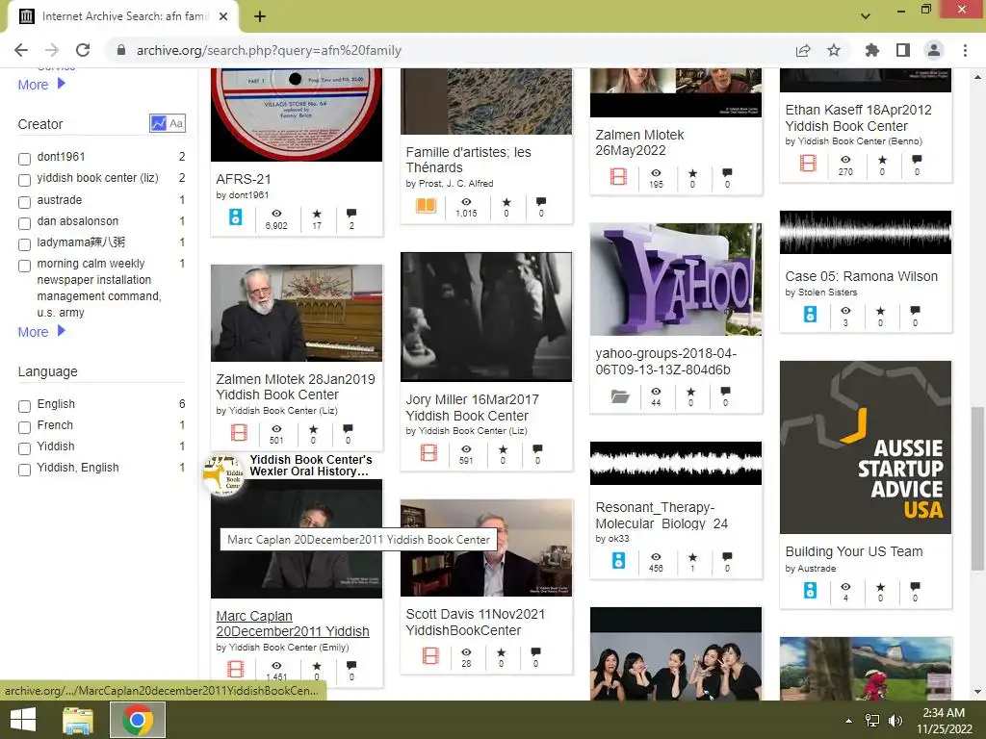Open Building Your US Team title
Image resolution: width=986 pixels, height=739 pixels.
pyautogui.click(x=854, y=551)
